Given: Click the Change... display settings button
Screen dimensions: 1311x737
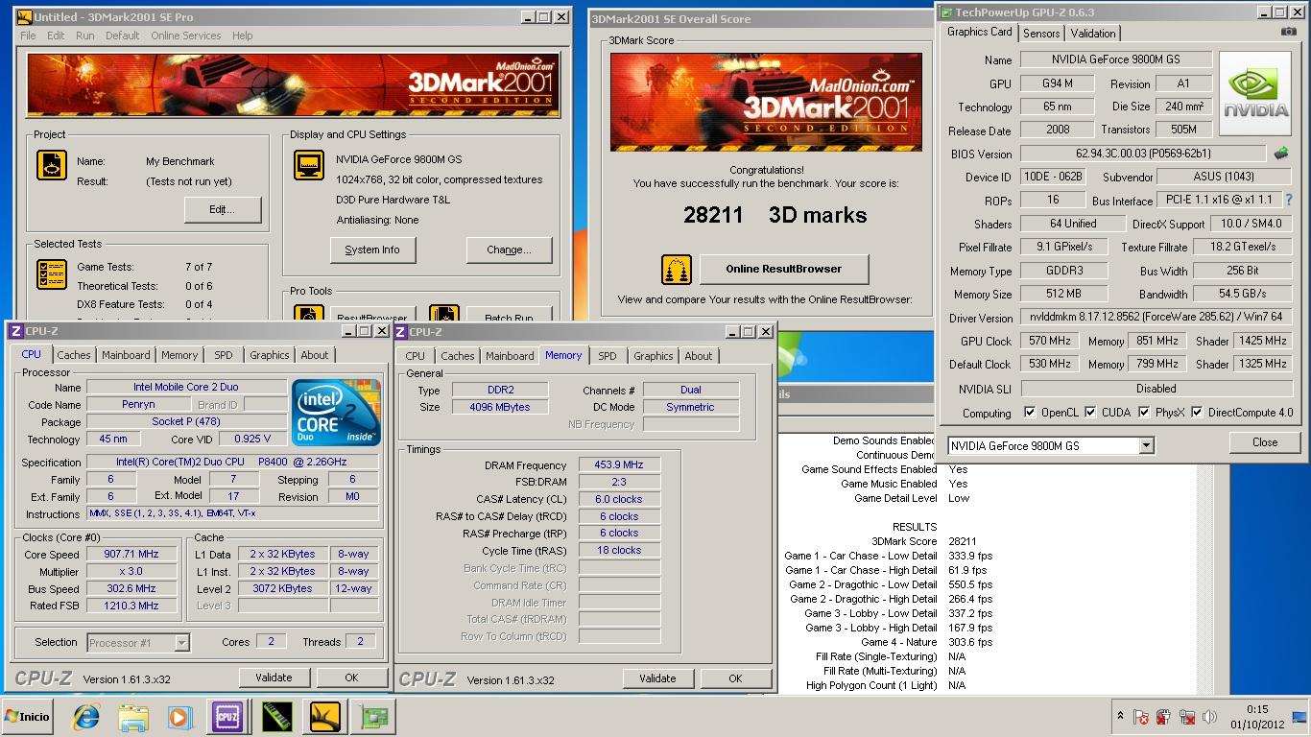Looking at the screenshot, I should pyautogui.click(x=509, y=250).
